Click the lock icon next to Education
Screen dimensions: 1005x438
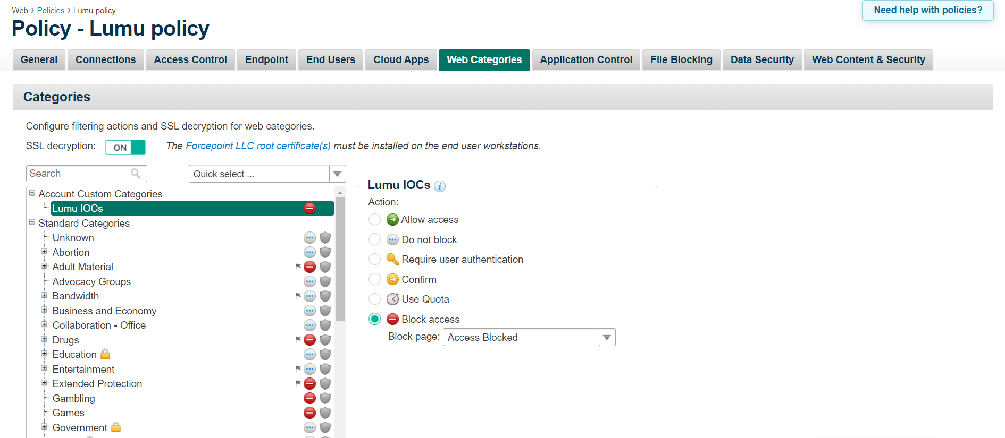pos(105,354)
